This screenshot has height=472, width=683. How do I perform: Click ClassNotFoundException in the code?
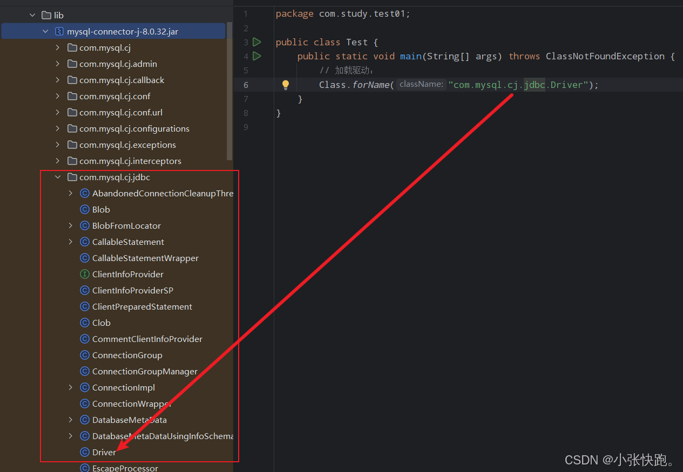point(605,56)
